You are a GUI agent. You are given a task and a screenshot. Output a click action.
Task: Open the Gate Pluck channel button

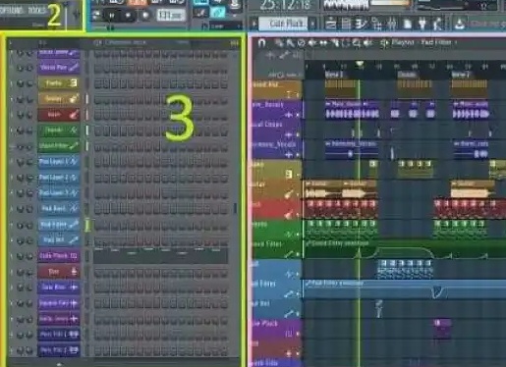click(x=59, y=256)
